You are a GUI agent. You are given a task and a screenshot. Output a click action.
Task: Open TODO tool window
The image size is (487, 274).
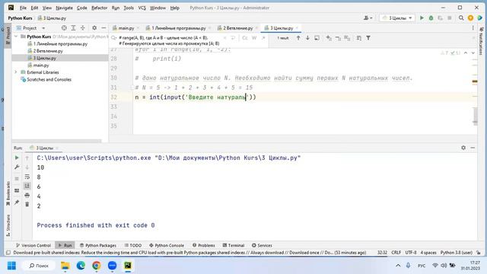(133, 245)
